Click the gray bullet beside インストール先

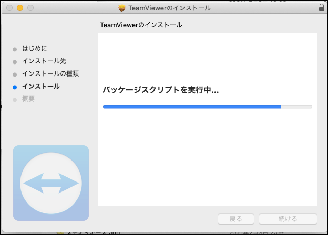click(x=15, y=62)
